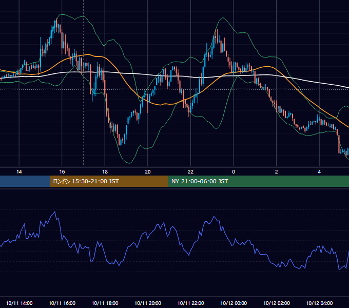Click the 10/11 14:00 date label

19,303
